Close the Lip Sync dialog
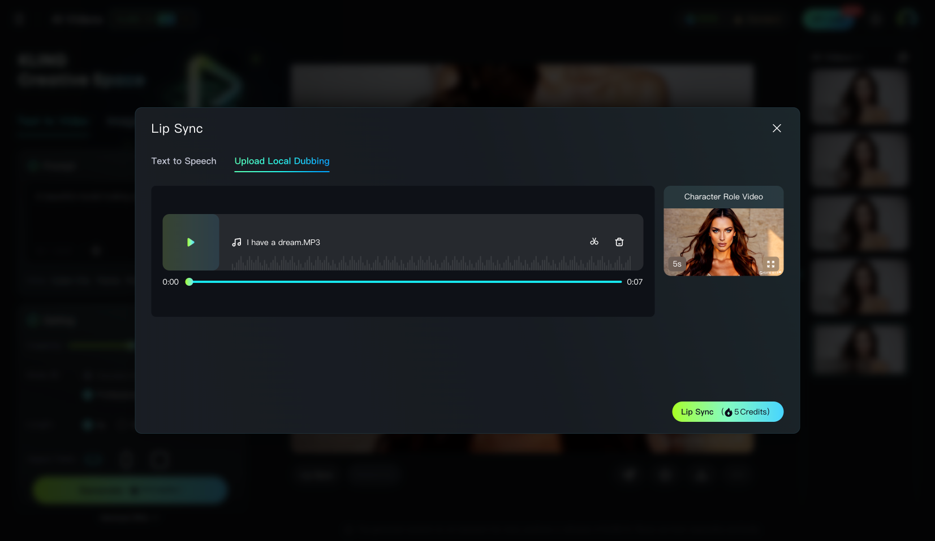The width and height of the screenshot is (935, 541). (777, 128)
